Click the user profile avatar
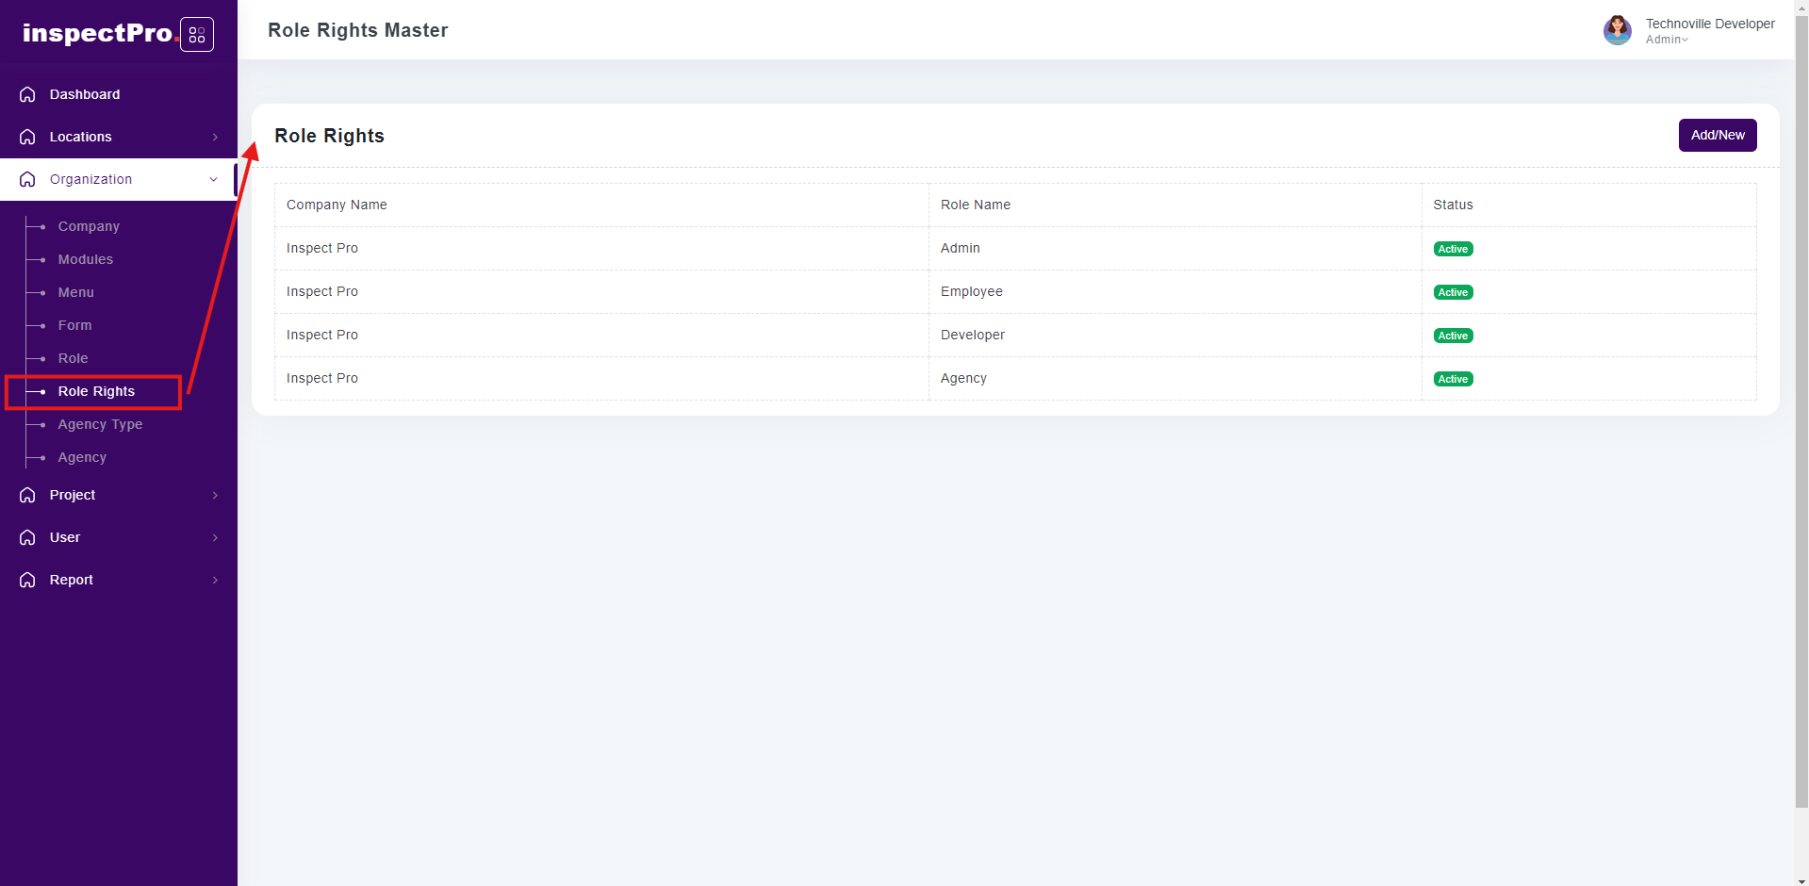This screenshot has height=886, width=1809. (1617, 30)
